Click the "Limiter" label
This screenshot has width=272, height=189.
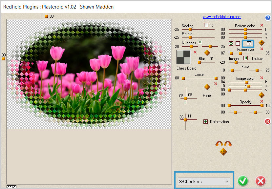click(x=199, y=74)
